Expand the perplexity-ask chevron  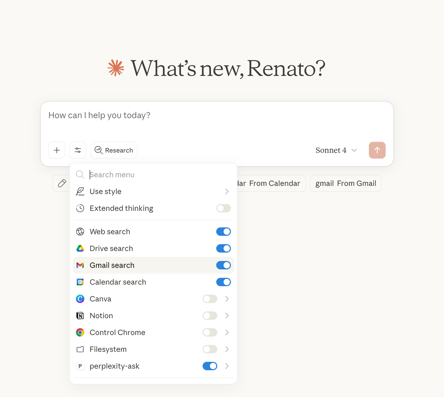pyautogui.click(x=227, y=366)
